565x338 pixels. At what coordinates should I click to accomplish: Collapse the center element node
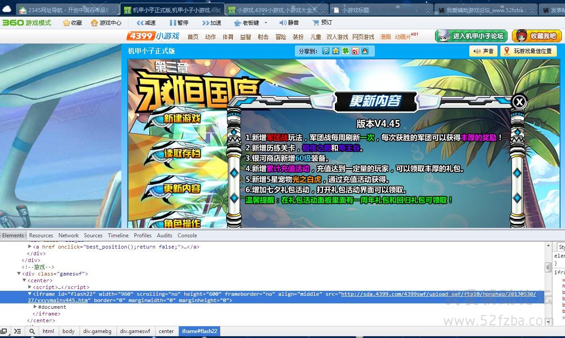25,280
